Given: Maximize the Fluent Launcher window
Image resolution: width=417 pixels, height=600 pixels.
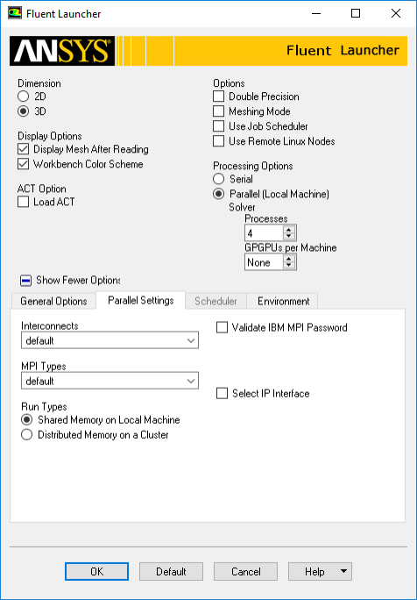Looking at the screenshot, I should pos(356,13).
